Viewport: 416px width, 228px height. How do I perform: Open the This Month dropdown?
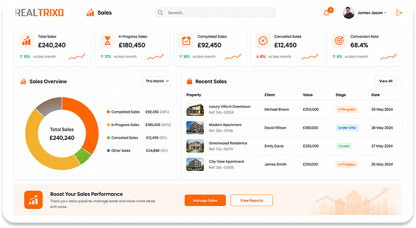tap(157, 81)
